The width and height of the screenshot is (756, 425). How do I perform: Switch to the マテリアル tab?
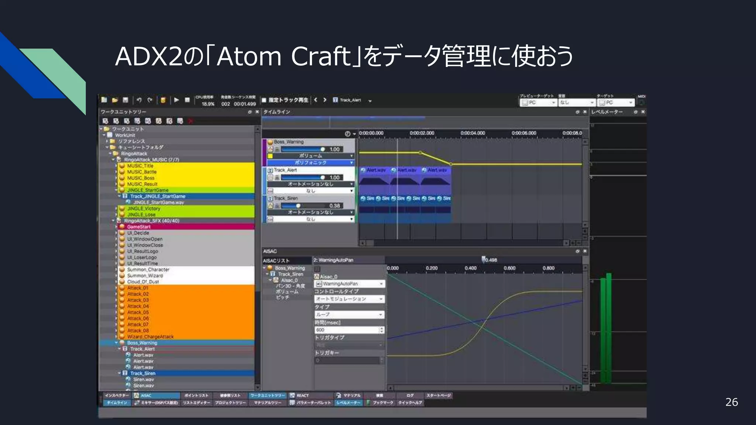coord(348,395)
